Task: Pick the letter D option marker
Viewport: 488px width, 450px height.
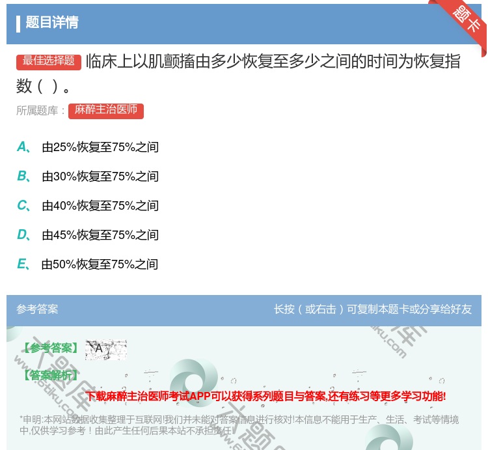Action: tap(22, 235)
